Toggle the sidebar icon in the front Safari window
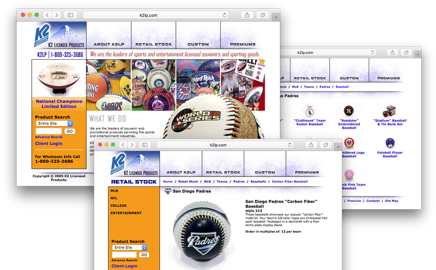Viewport: 436px width, 270px height. [145, 145]
